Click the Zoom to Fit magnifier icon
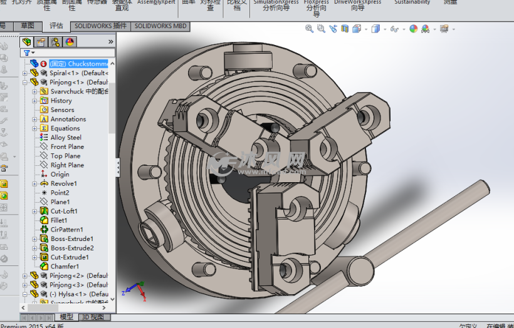Image resolution: width=514 pixels, height=328 pixels. coord(309,29)
